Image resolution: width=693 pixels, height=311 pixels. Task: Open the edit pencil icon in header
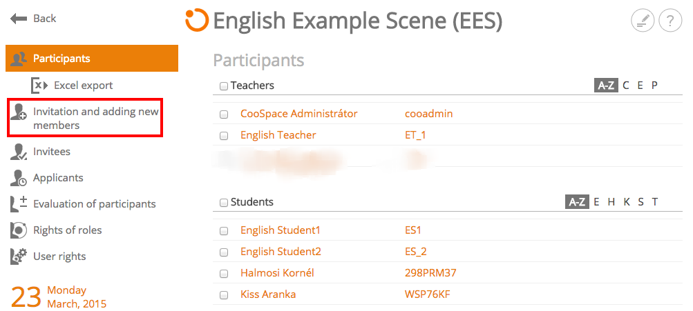point(642,20)
